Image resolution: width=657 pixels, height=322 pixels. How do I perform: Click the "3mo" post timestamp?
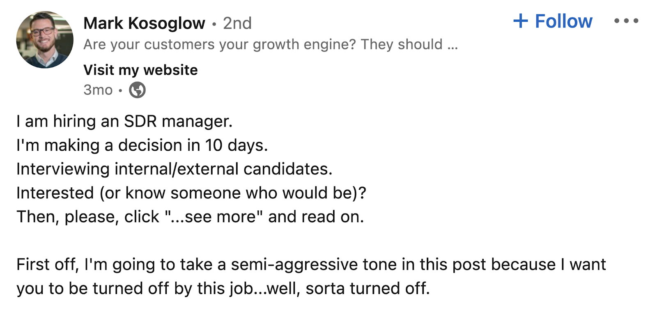click(97, 90)
